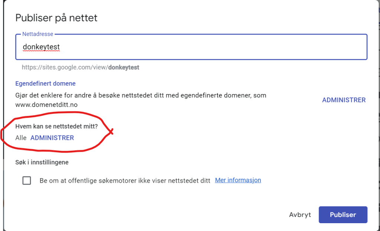Click the custom domain description starting with Gjør
This screenshot has height=231, width=380.
141,95
